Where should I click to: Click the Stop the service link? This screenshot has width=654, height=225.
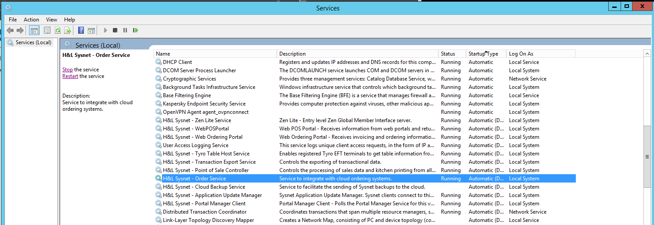tap(67, 70)
